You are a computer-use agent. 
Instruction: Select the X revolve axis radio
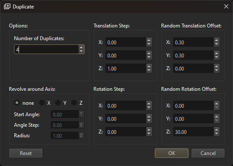pos(42,103)
